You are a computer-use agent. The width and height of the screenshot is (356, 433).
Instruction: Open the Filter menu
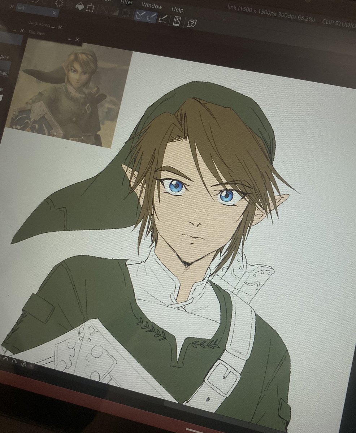tap(126, 2)
